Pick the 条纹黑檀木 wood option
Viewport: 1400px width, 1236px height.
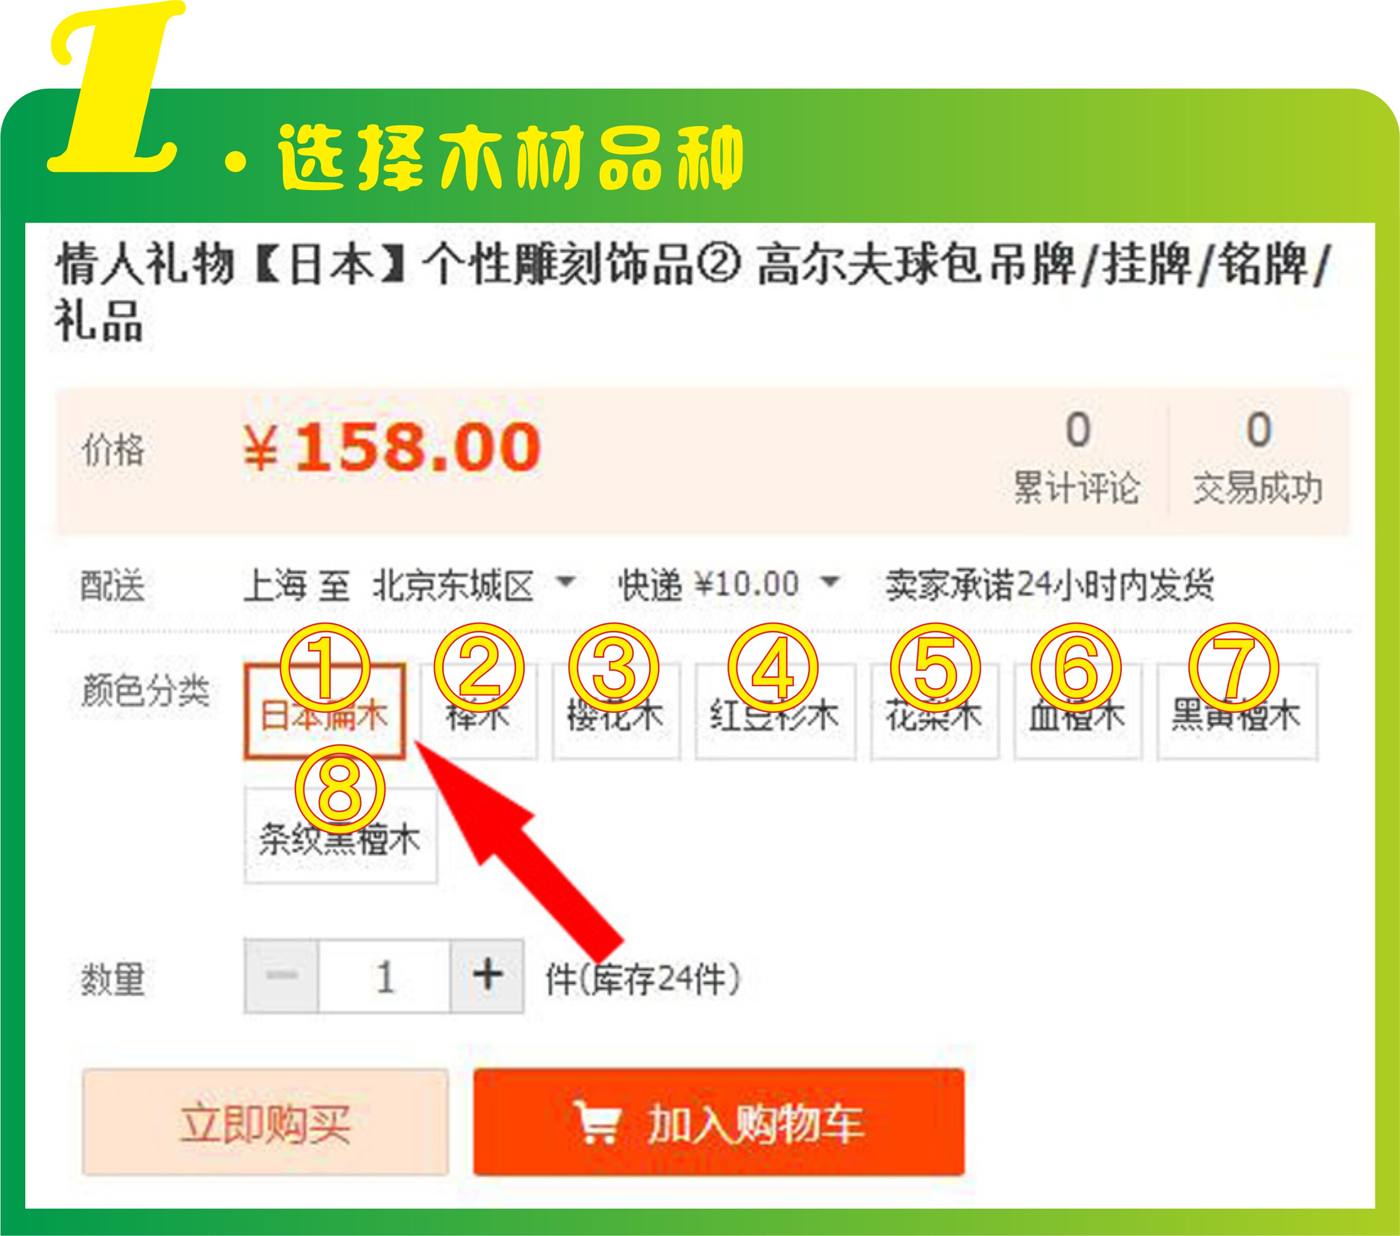pyautogui.click(x=341, y=835)
